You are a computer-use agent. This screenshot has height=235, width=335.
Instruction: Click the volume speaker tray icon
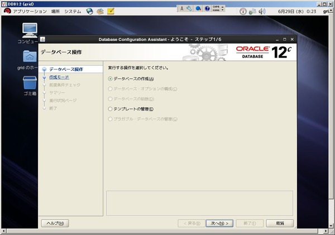tap(262, 11)
